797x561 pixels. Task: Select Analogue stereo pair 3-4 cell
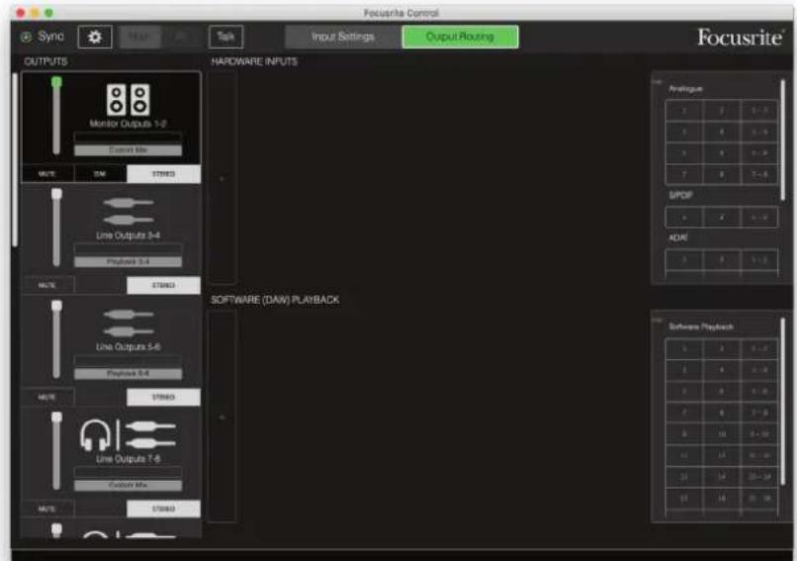click(x=759, y=132)
